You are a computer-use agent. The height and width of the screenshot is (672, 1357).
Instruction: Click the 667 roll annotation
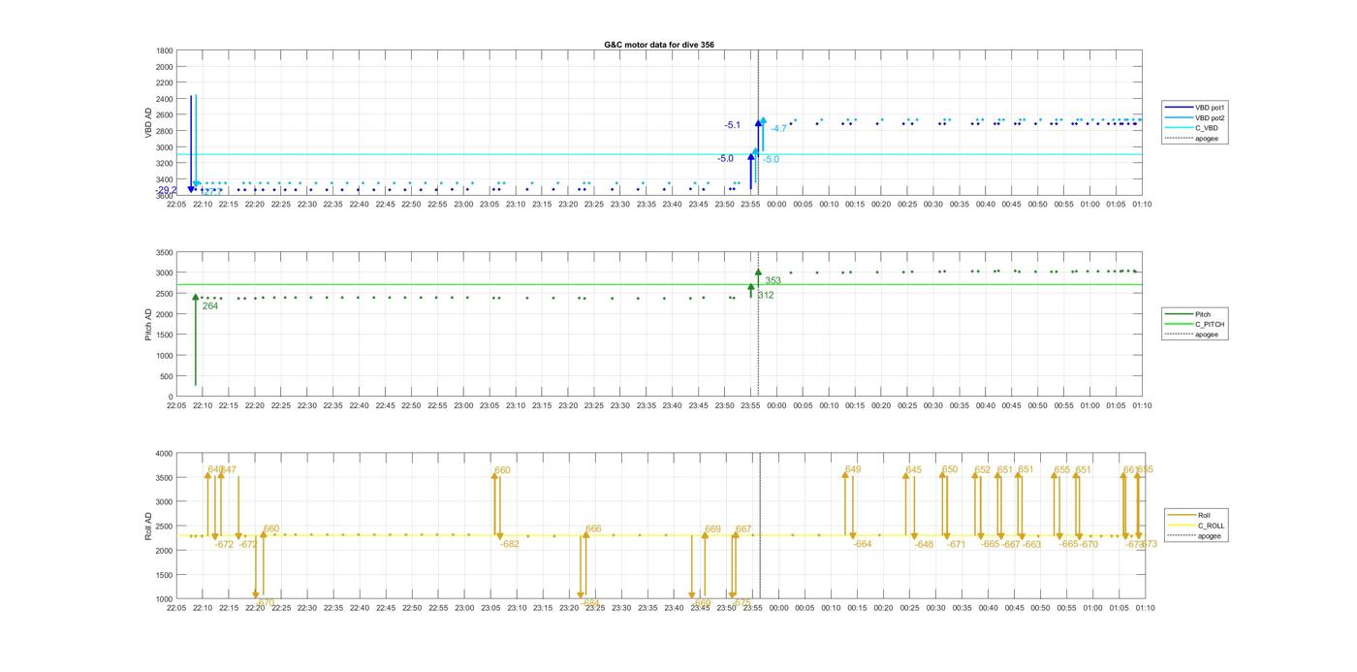click(743, 528)
